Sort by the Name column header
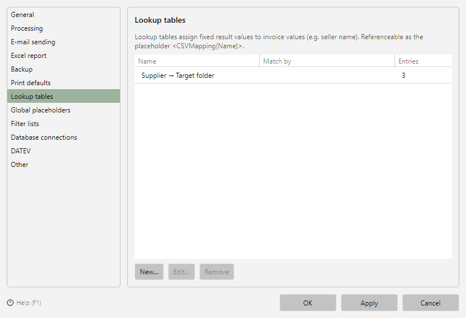466x318 pixels. (197, 61)
